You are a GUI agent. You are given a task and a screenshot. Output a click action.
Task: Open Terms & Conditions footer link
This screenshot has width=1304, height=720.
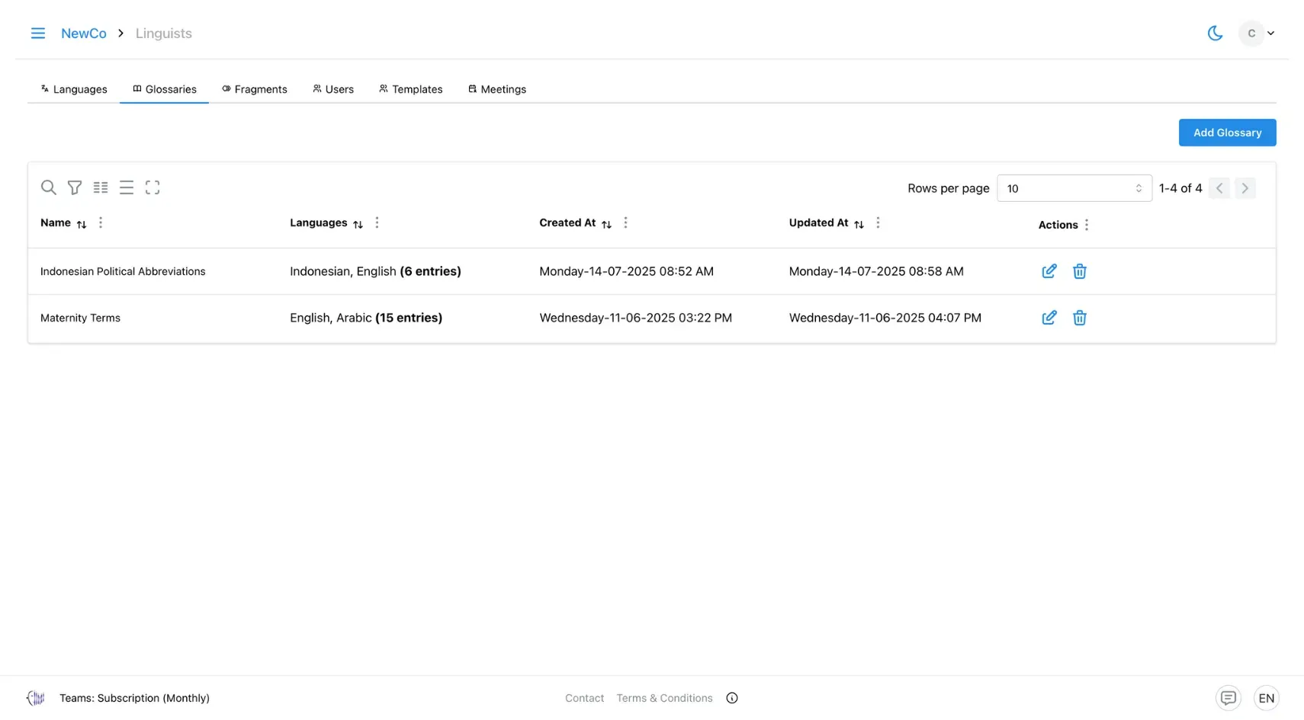664,698
